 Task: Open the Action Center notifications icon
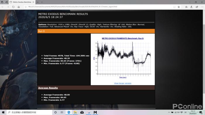(201, 112)
